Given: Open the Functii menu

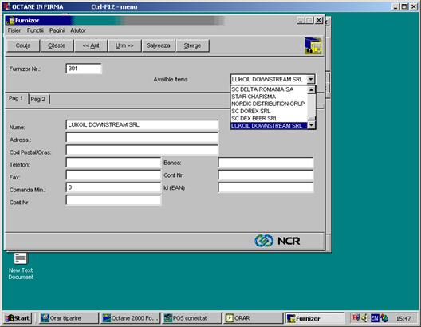Looking at the screenshot, I should pos(35,30).
